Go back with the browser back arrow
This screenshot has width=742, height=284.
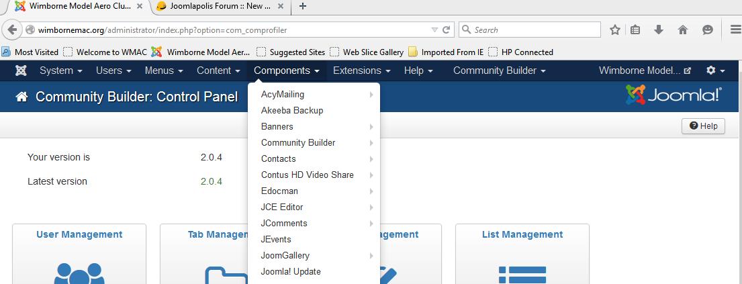[12, 30]
